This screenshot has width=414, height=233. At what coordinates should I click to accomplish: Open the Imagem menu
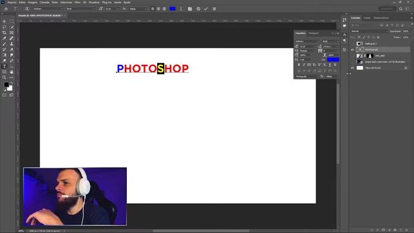pyautogui.click(x=33, y=3)
